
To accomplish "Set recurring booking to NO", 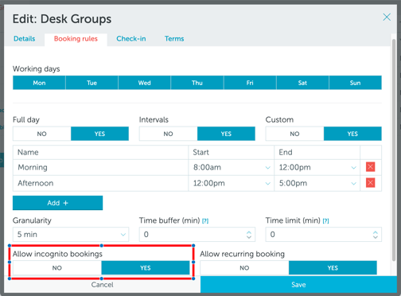I will point(244,268).
